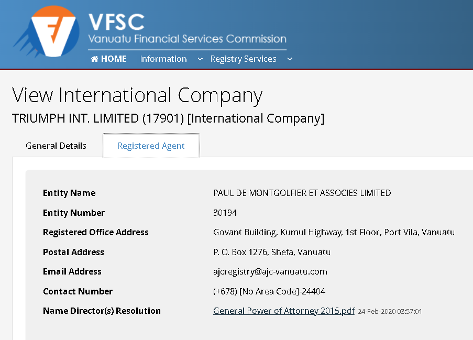The width and height of the screenshot is (473, 340).
Task: Select the Registered Agent tab
Action: (x=151, y=146)
